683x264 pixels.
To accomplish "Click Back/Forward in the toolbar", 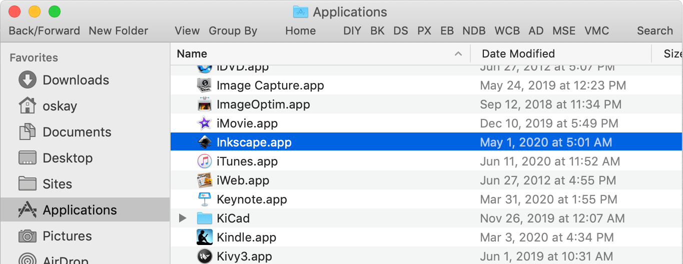I will click(x=45, y=31).
